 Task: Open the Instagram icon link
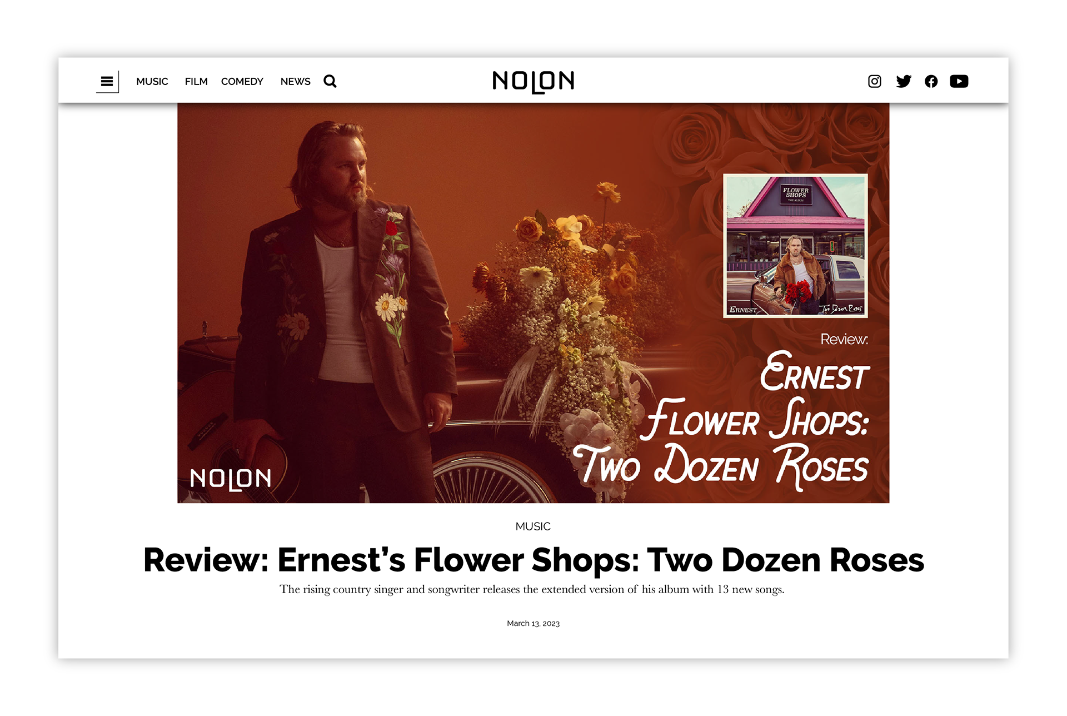874,82
